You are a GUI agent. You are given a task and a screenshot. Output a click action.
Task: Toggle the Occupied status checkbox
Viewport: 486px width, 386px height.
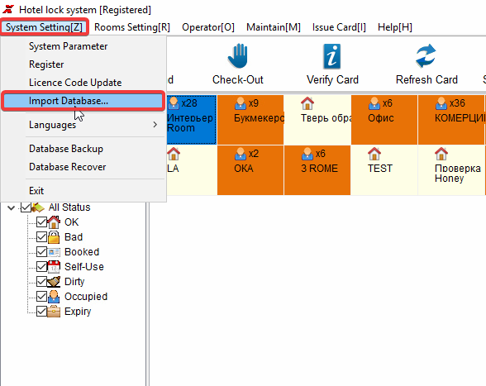(x=41, y=297)
